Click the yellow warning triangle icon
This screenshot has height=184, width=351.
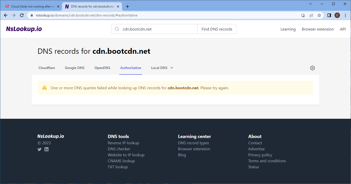pyautogui.click(x=44, y=87)
